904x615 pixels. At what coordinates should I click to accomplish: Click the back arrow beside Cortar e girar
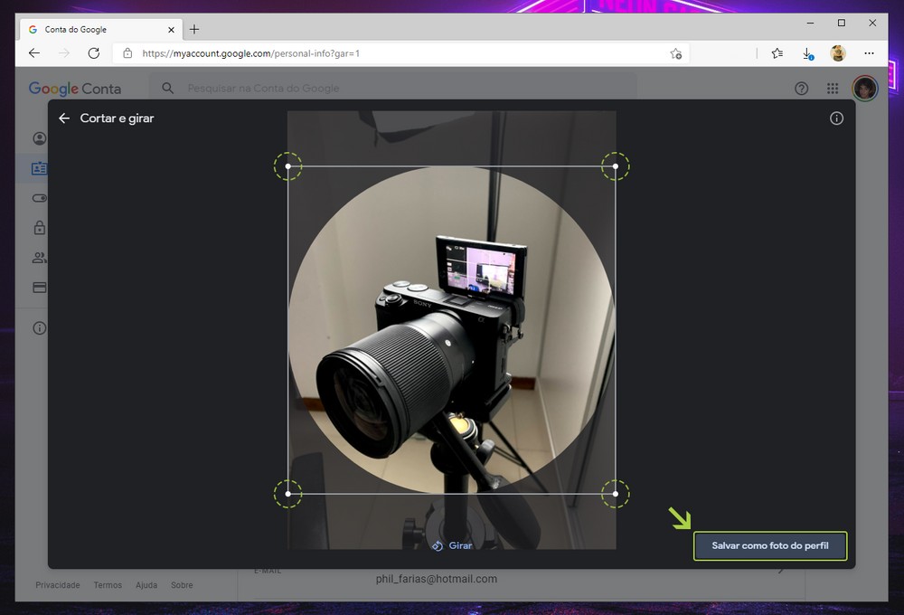(64, 118)
